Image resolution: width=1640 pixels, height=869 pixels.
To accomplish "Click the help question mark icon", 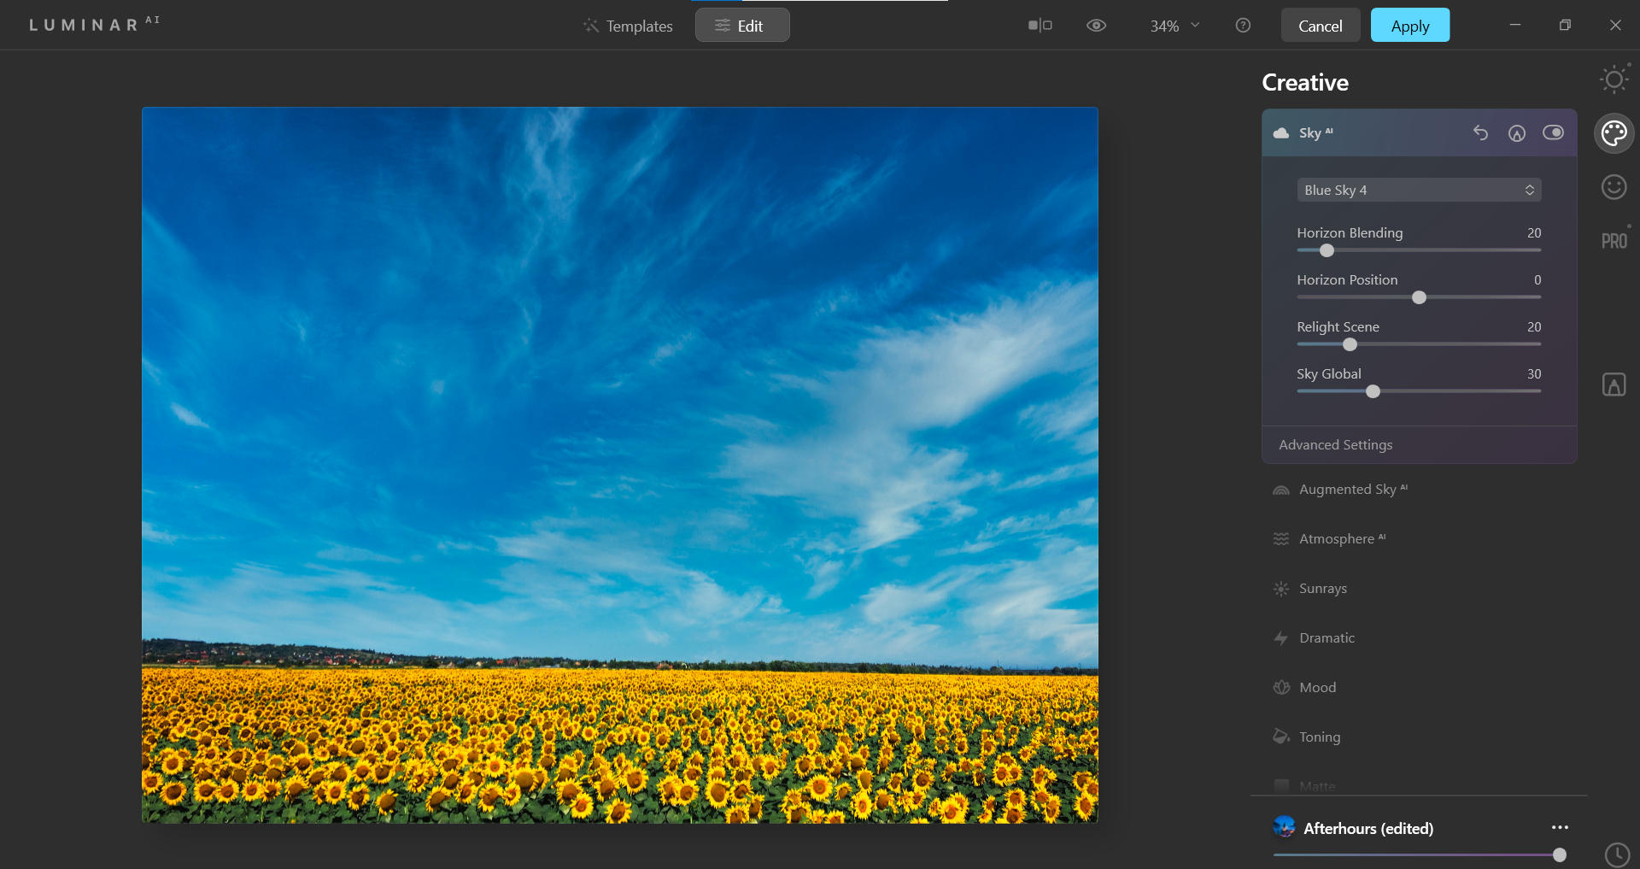I will [x=1243, y=26].
